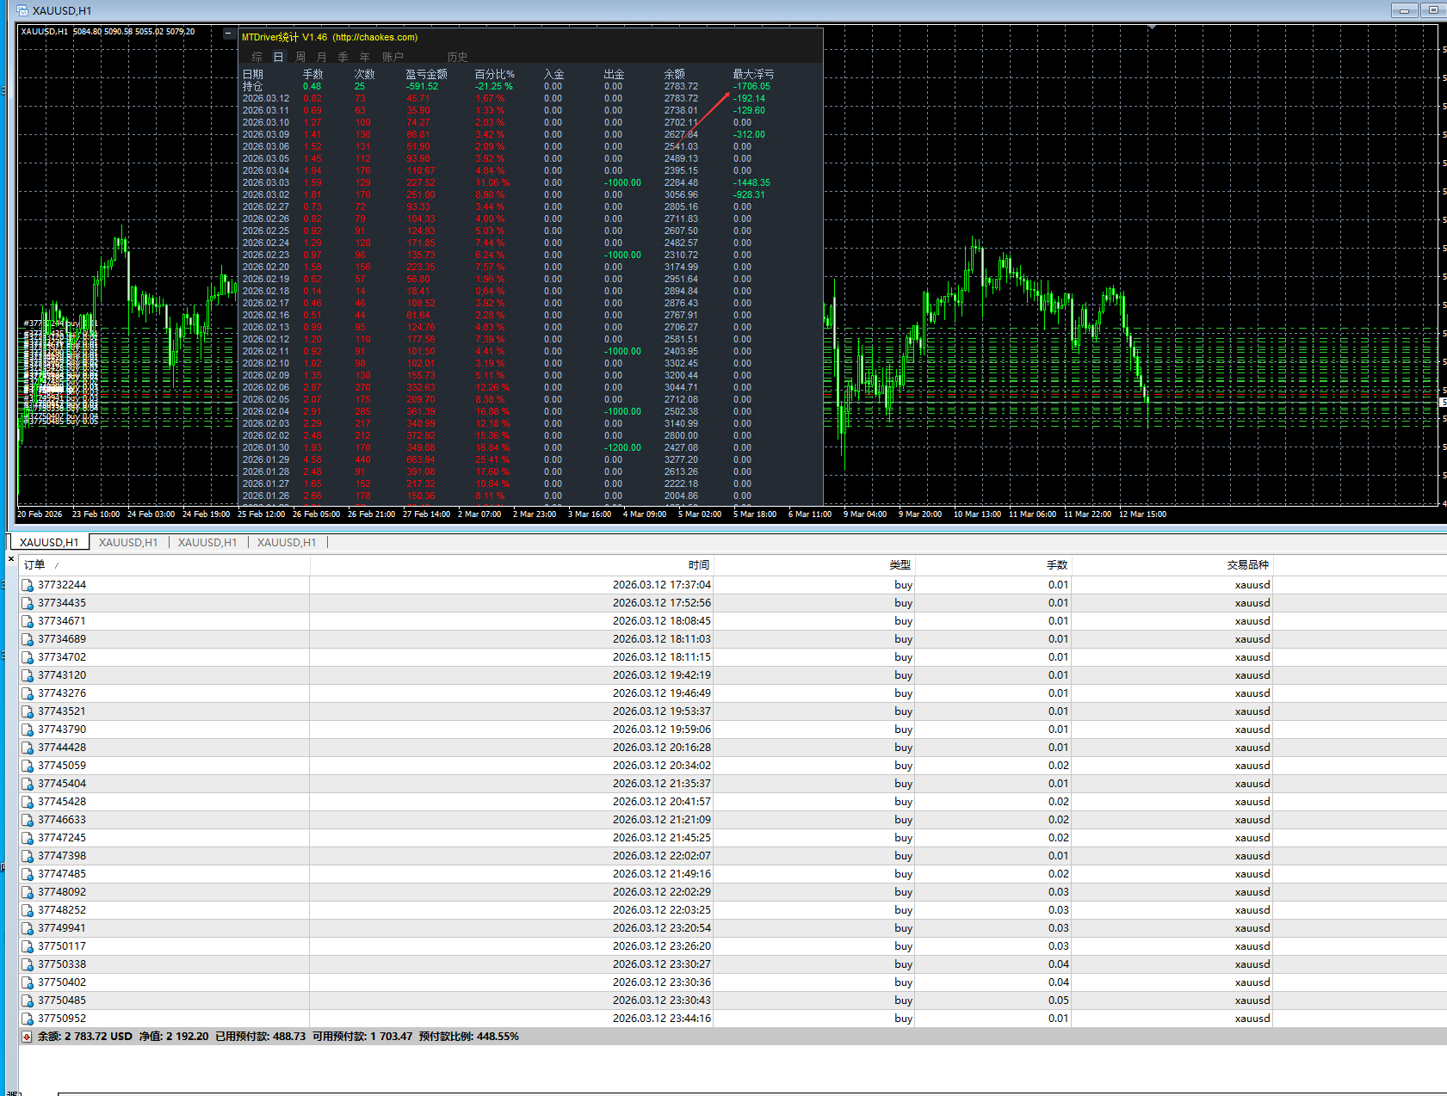Open the fourth XAUUSD,H1 chart tab
1447x1096 pixels.
tap(287, 543)
